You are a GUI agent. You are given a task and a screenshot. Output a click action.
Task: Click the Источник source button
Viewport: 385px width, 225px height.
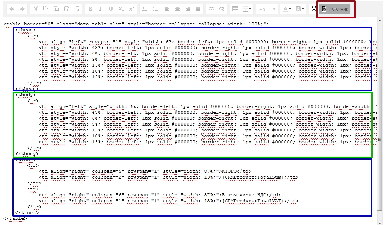click(x=335, y=9)
